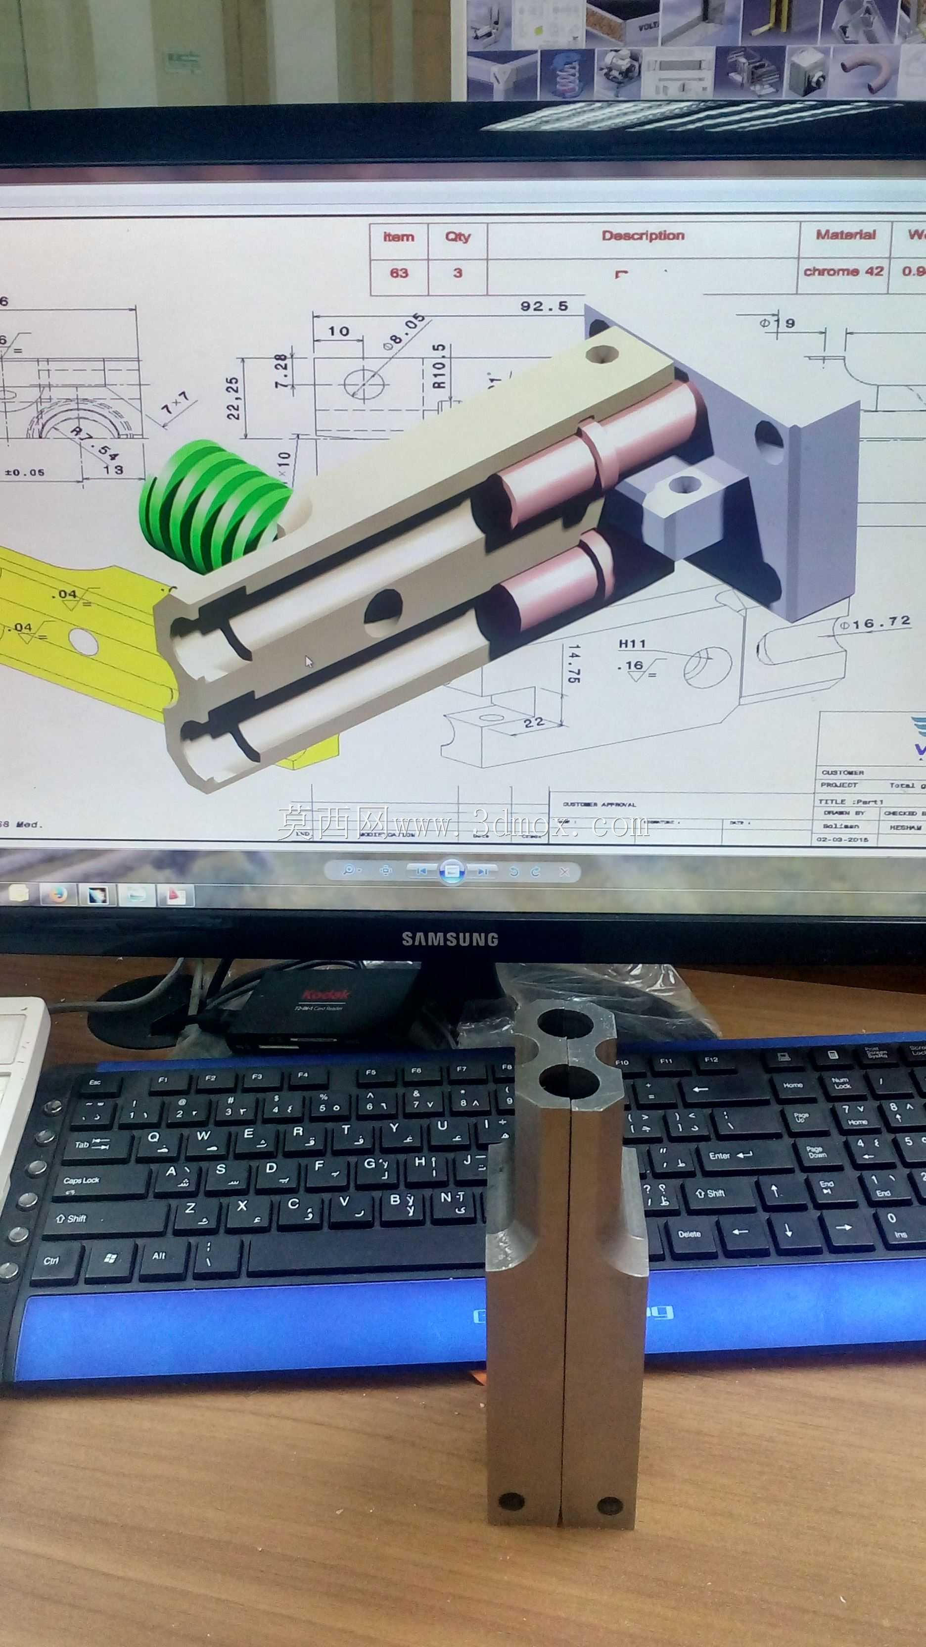This screenshot has width=926, height=1647.
Task: Open the dark-blue picture app on the taskbar
Action: [98, 894]
